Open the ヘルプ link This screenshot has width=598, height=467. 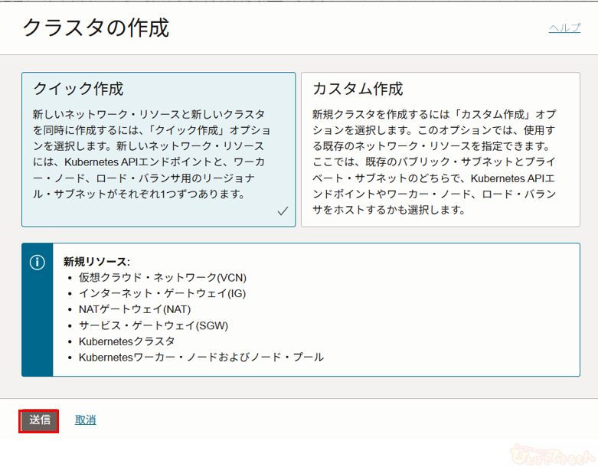[x=564, y=28]
